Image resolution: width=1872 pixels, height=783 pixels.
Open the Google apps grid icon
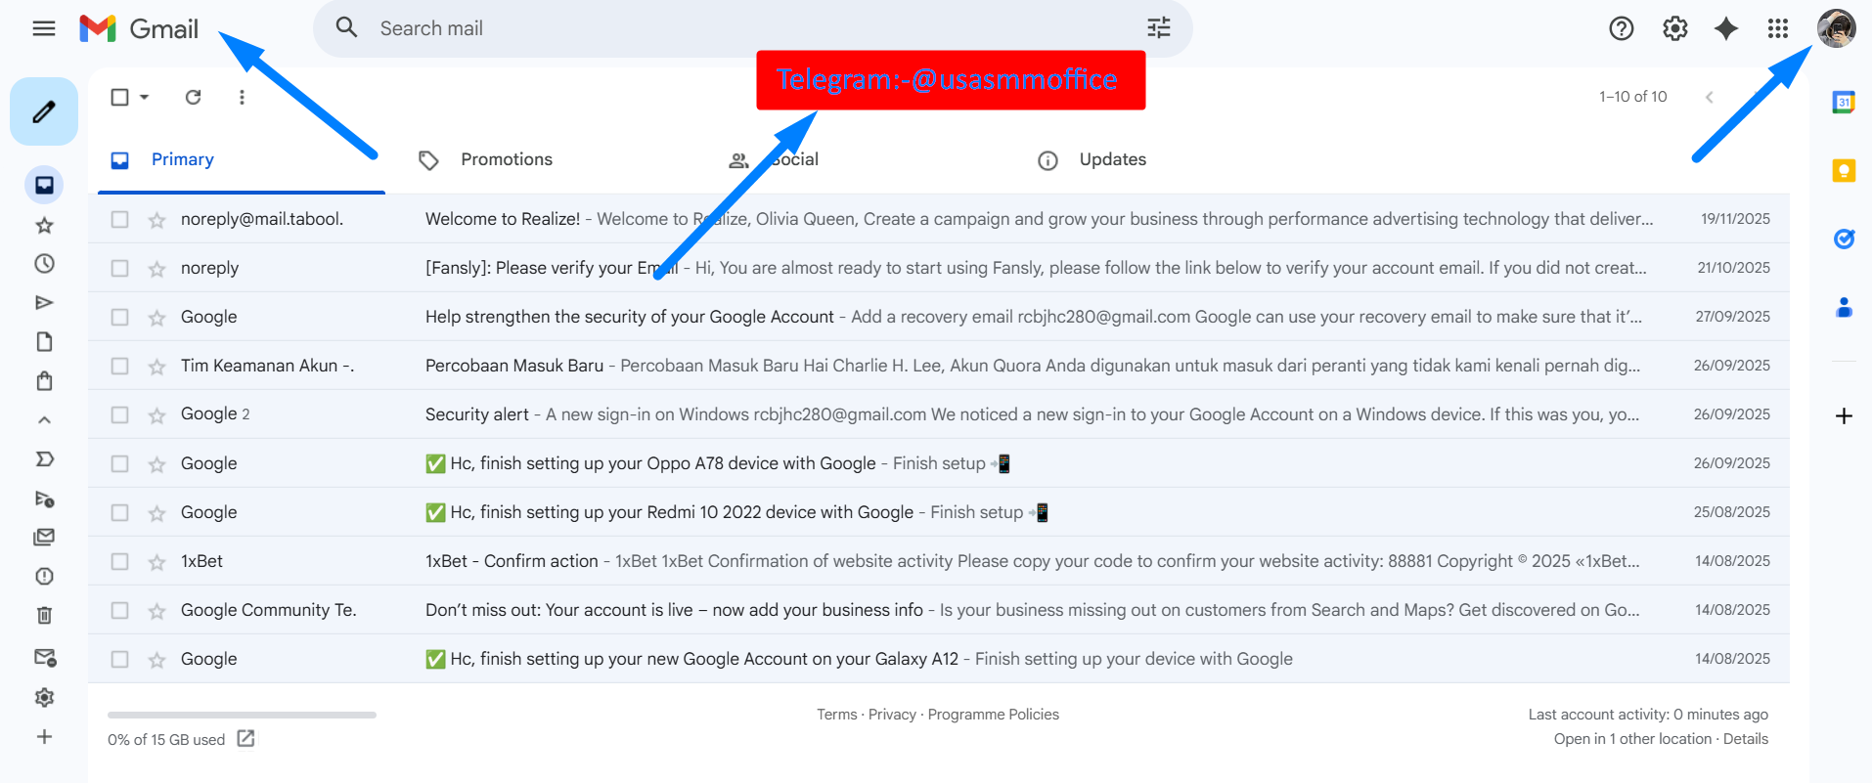1778,28
